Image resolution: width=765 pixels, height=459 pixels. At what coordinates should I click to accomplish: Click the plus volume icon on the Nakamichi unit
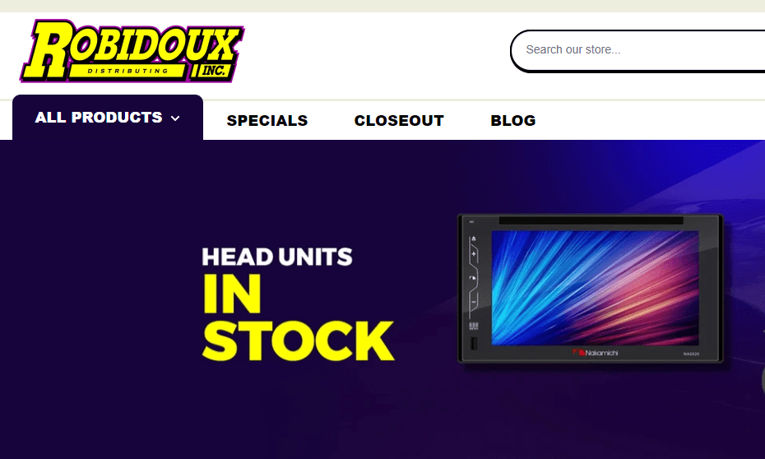tap(474, 253)
